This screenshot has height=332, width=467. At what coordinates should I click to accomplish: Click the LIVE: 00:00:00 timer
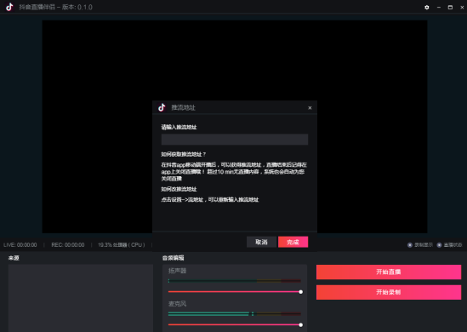(x=20, y=245)
